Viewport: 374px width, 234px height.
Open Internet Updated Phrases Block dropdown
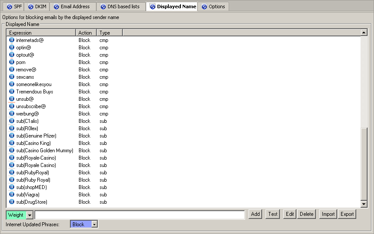point(95,224)
